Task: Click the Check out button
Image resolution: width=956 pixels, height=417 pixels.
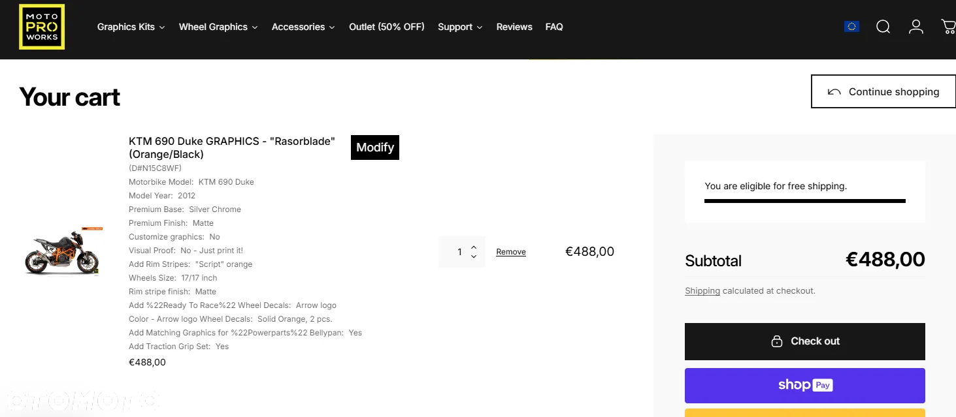Action: tap(805, 341)
